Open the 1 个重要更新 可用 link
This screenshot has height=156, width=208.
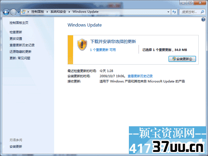(x=103, y=50)
